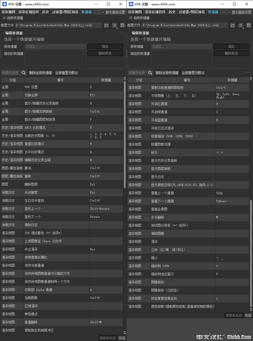The width and height of the screenshot is (253, 341).
Task: Click 删除全部快捷键 in the left window
Action: pos(41,72)
